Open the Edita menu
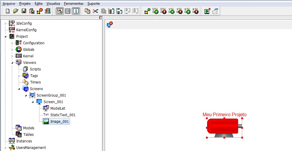The image size is (292, 151). click(x=39, y=4)
